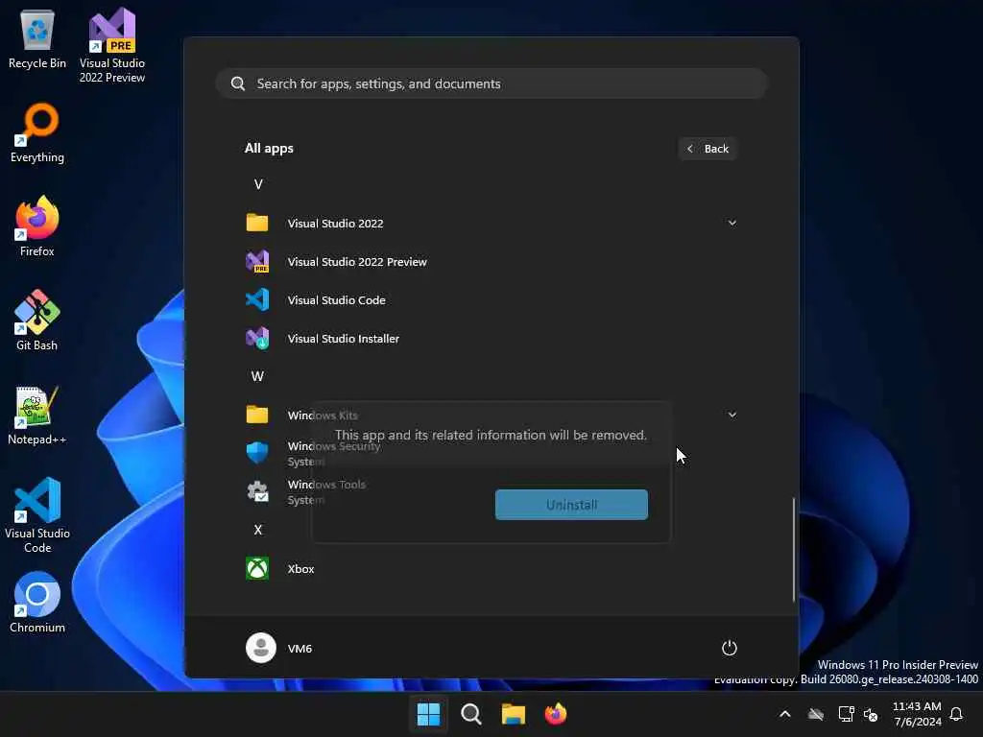The width and height of the screenshot is (983, 737).
Task: Click the VM6 user avatar
Action: click(261, 648)
